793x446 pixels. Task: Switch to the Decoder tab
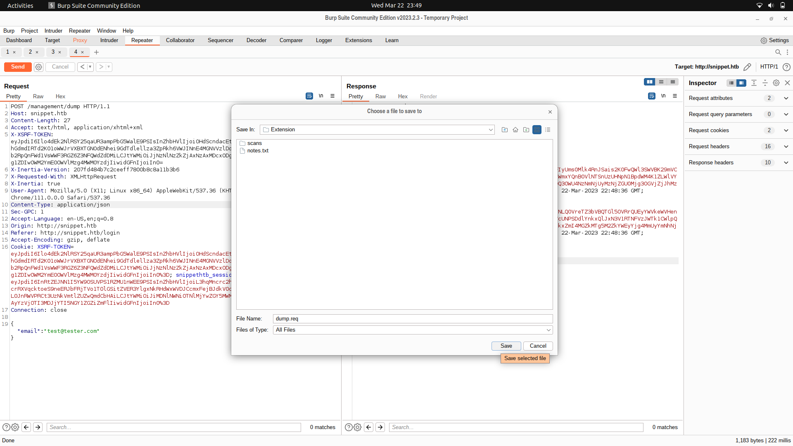(256, 40)
